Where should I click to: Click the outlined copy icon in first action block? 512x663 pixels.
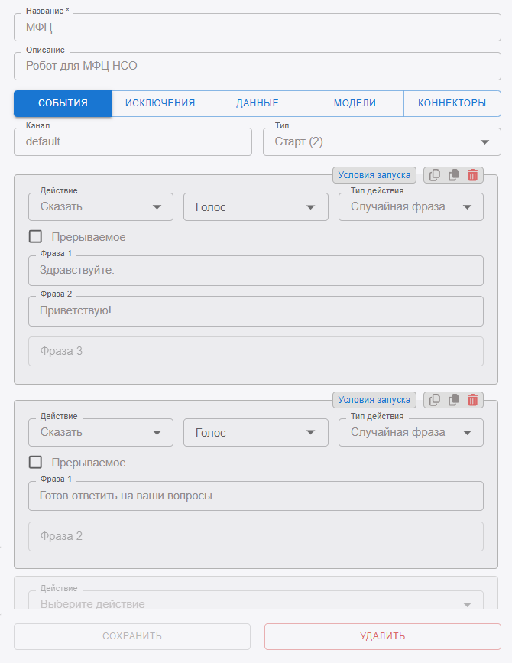435,175
